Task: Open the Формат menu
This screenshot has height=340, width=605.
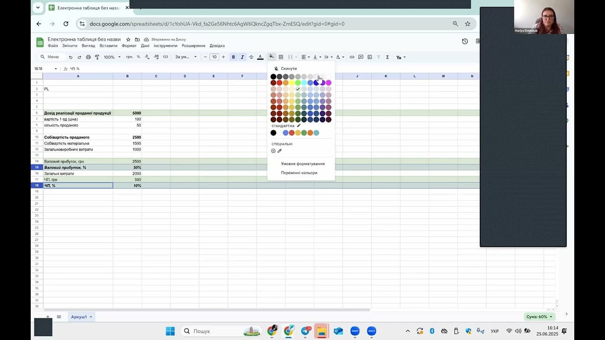Action: pos(129,46)
